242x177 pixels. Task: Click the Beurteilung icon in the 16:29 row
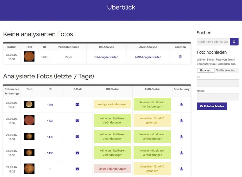tap(181, 169)
